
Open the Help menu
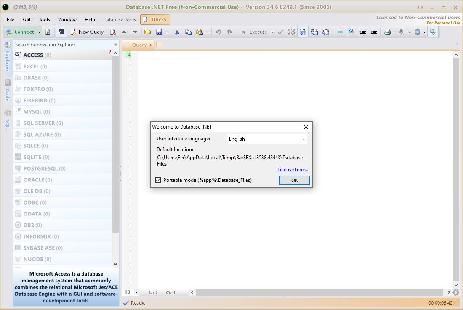(x=90, y=19)
